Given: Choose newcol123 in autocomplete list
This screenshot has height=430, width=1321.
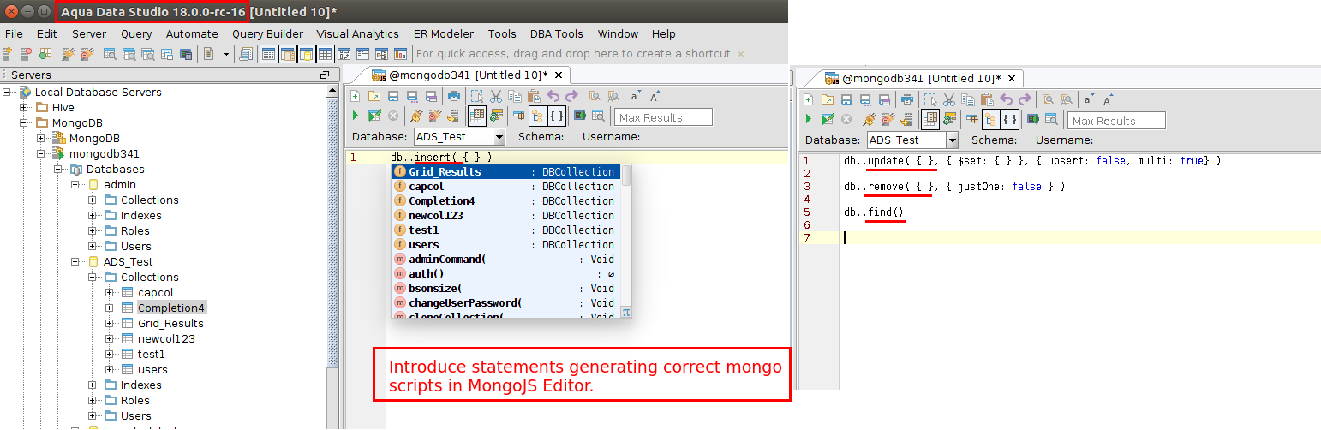Looking at the screenshot, I should (x=505, y=216).
